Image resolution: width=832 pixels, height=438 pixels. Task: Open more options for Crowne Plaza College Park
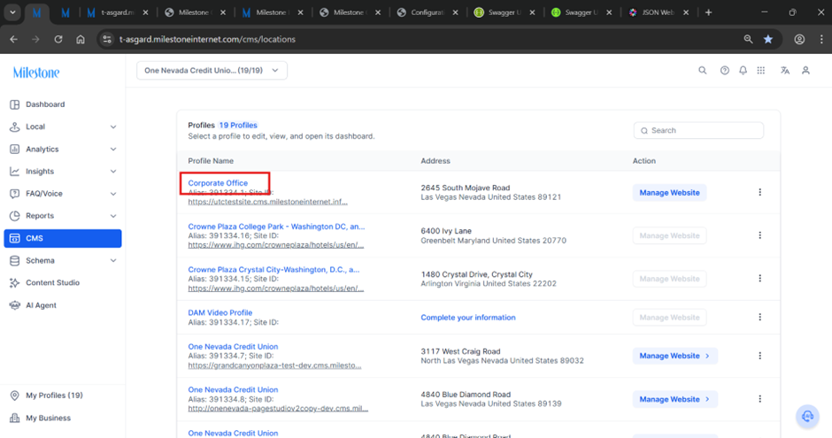click(759, 234)
